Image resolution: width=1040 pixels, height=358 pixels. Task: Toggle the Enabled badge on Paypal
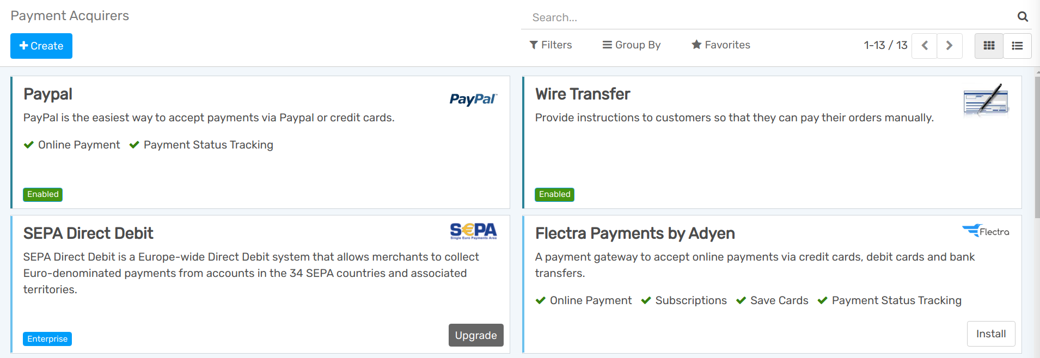(x=42, y=194)
